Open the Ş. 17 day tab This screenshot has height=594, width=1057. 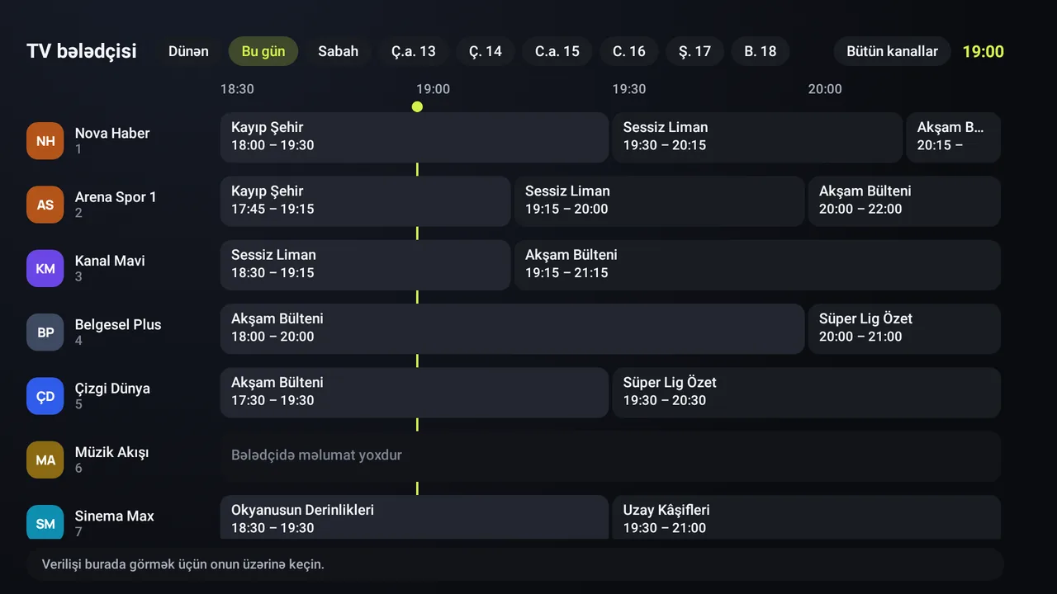694,51
